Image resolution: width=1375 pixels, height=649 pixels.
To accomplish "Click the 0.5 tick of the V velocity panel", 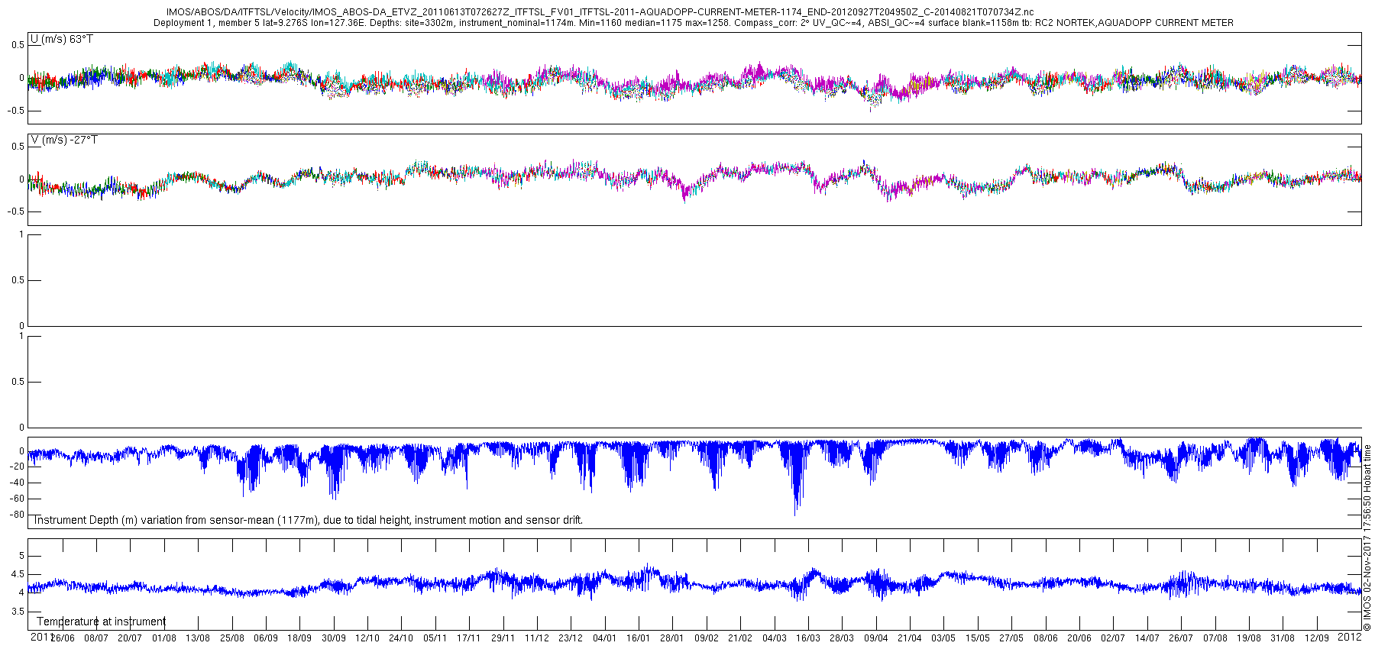I will pyautogui.click(x=18, y=147).
